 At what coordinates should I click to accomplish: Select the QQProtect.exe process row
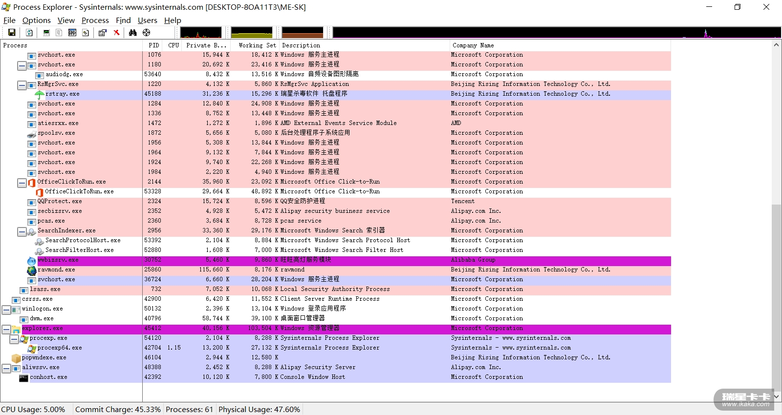click(x=335, y=202)
